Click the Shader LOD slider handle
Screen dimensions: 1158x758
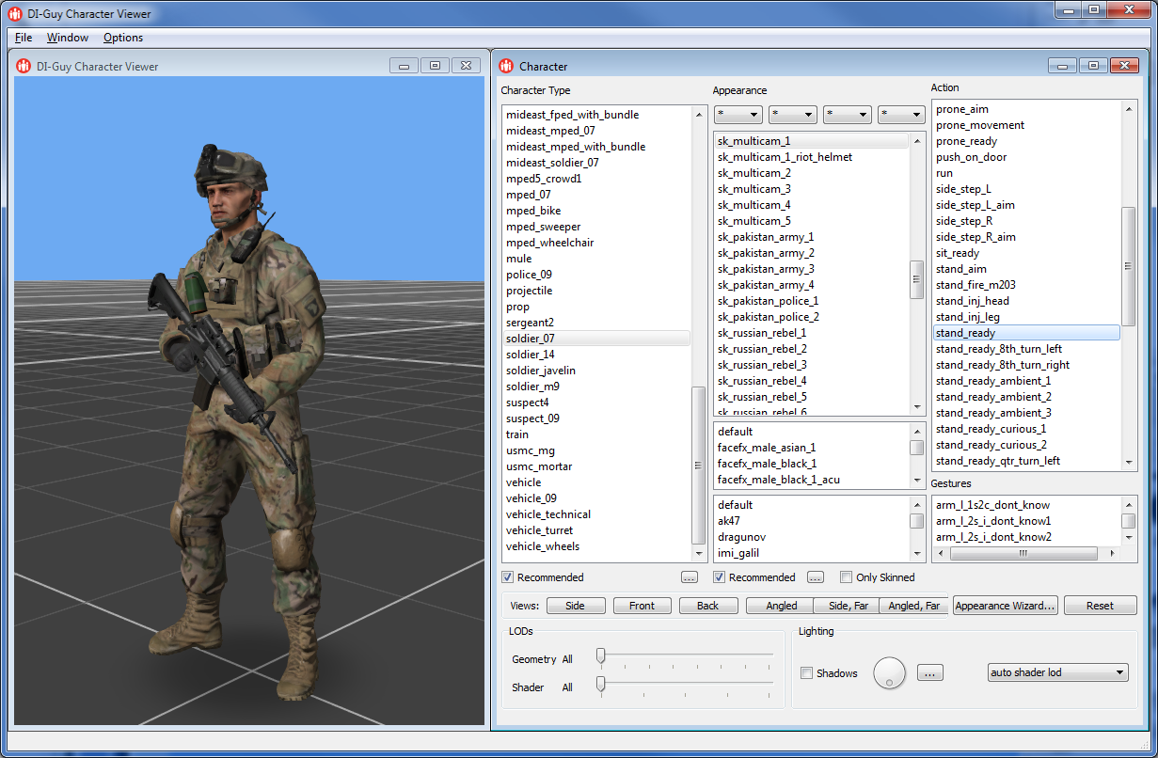(600, 686)
